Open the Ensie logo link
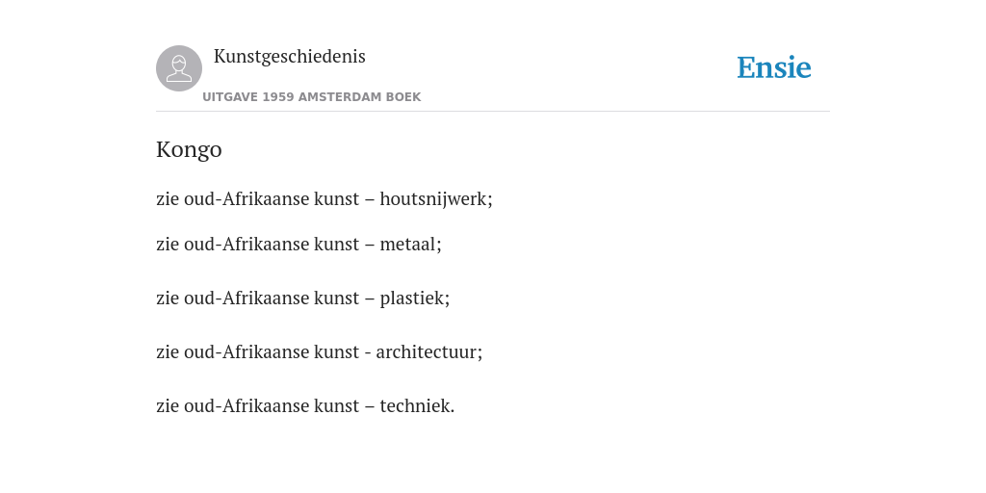 coord(774,67)
